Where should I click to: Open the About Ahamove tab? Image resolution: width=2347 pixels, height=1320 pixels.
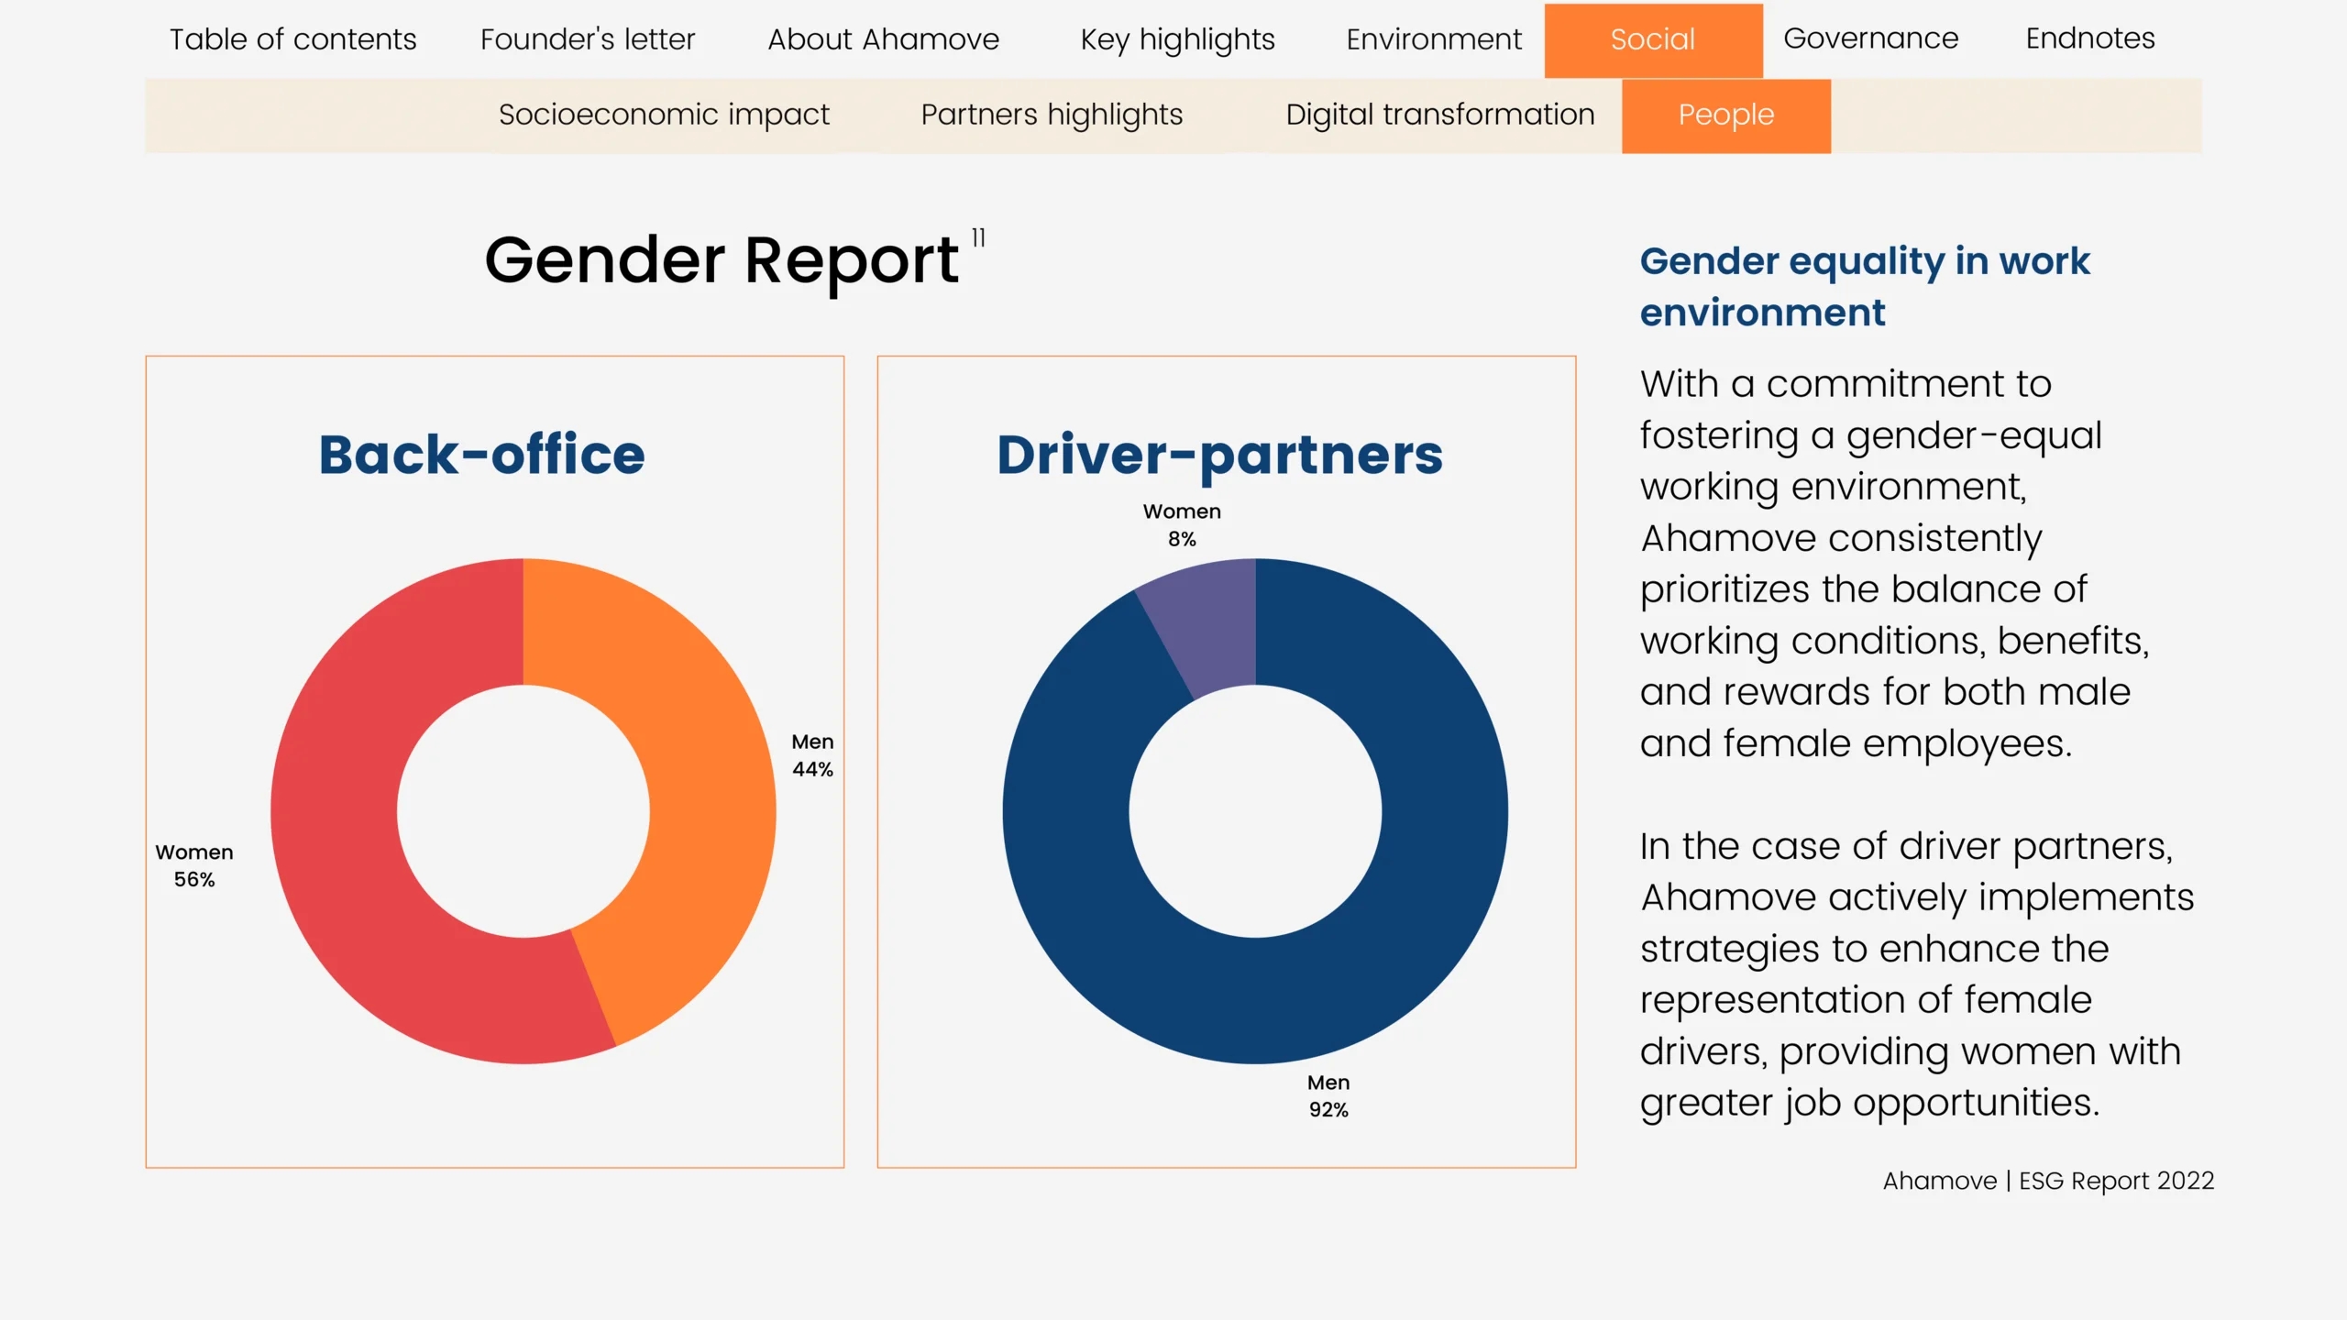[883, 39]
